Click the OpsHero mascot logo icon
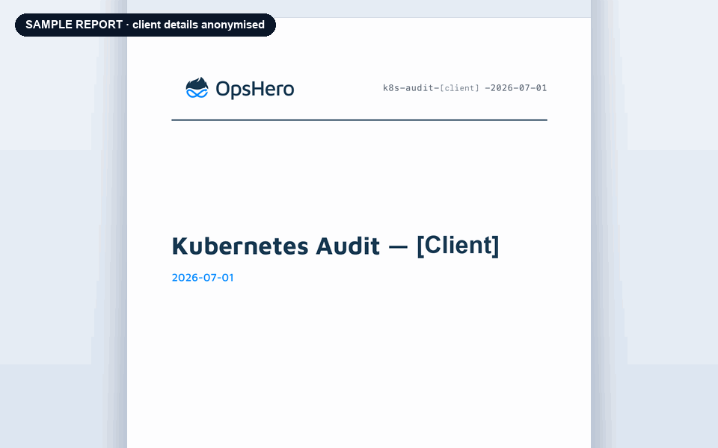The height and width of the screenshot is (448, 718). pos(197,88)
